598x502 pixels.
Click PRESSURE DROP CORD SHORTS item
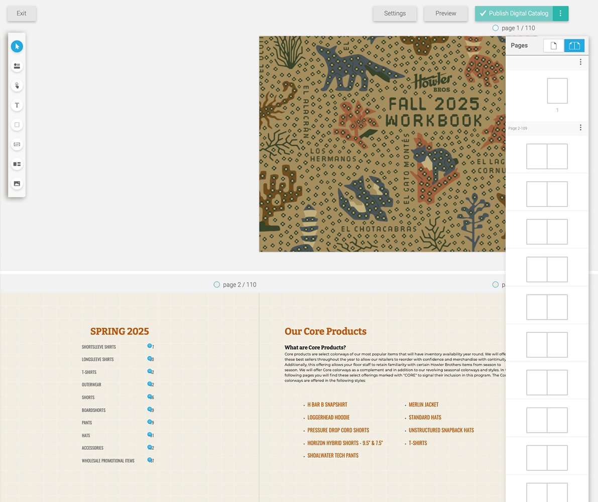pos(338,430)
